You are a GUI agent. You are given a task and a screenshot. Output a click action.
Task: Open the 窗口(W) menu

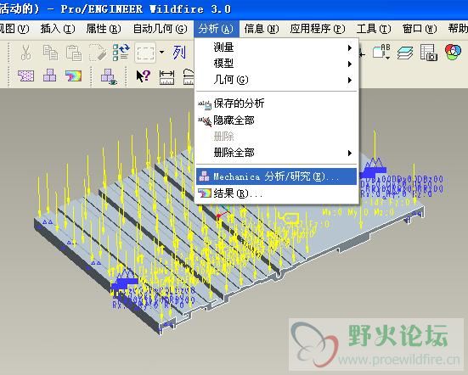tap(420, 29)
